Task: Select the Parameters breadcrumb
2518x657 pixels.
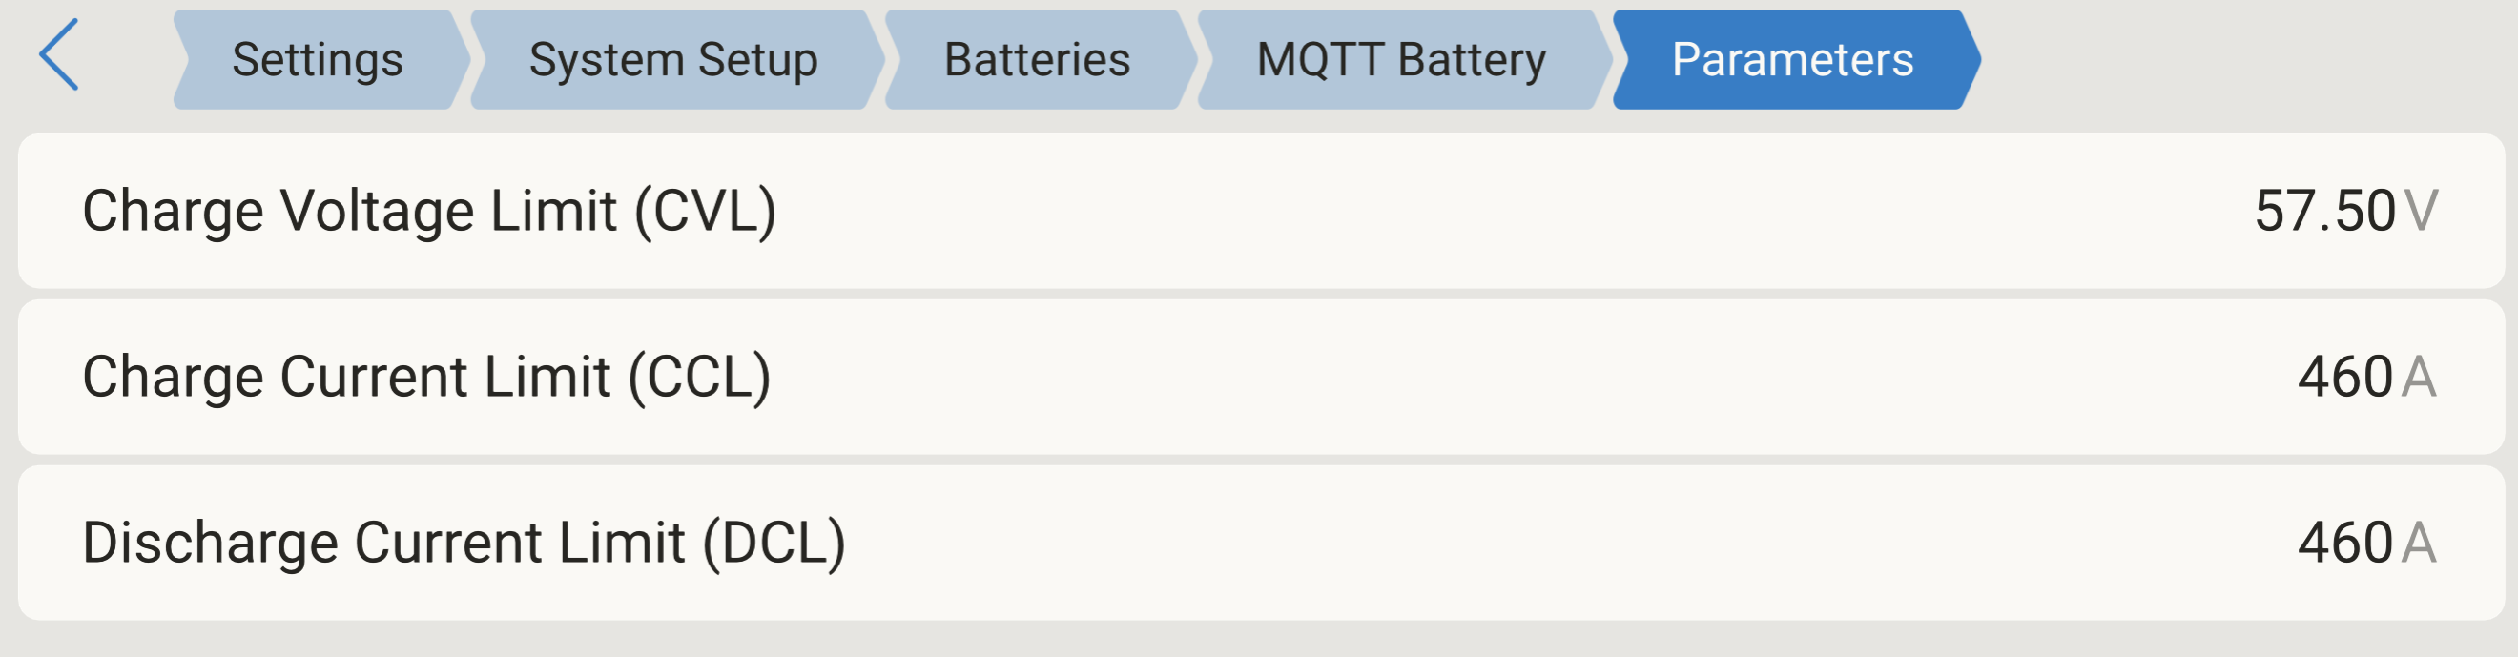Action: point(1792,60)
